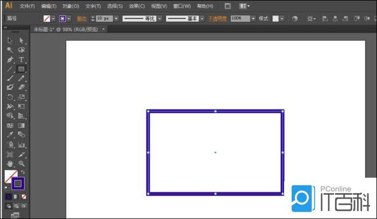Select the Zoom magnifier tool
The image size is (377, 219).
21,164
